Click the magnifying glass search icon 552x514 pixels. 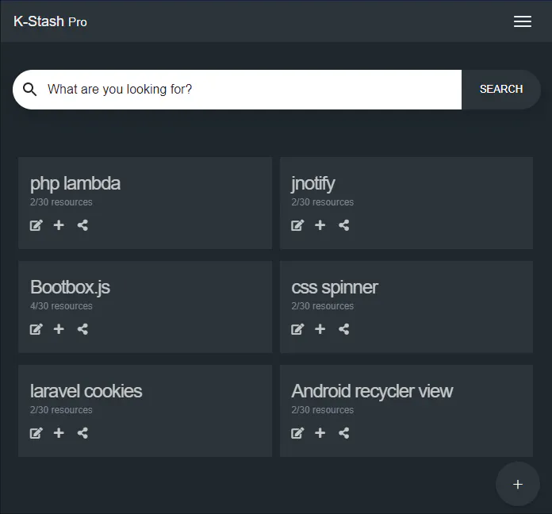tap(29, 90)
